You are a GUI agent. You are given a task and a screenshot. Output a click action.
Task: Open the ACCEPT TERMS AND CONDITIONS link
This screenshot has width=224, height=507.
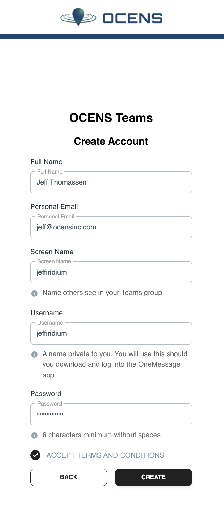pyautogui.click(x=105, y=455)
